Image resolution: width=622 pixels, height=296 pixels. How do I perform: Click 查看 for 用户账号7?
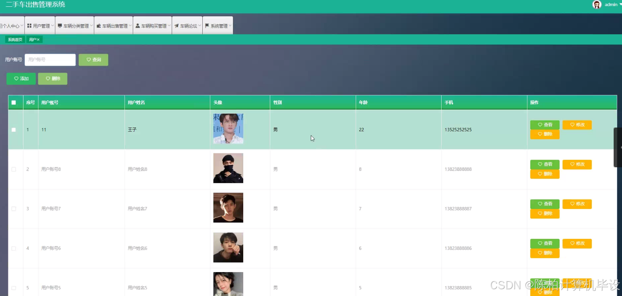(545, 204)
